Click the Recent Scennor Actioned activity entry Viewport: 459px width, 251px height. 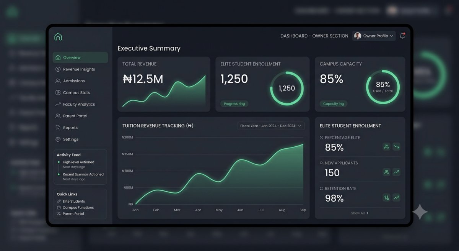(x=81, y=177)
